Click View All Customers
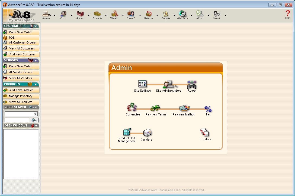This screenshot has width=295, height=196. [x=21, y=48]
